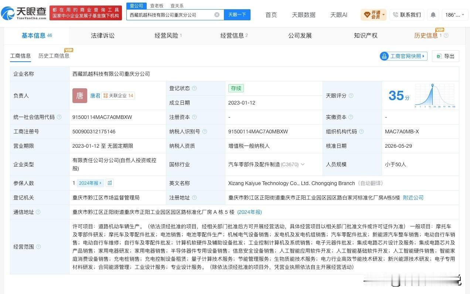This screenshot has height=294, width=470.
Task: Click English name Xizang Kaiyue Technology text
Action: click(292, 183)
